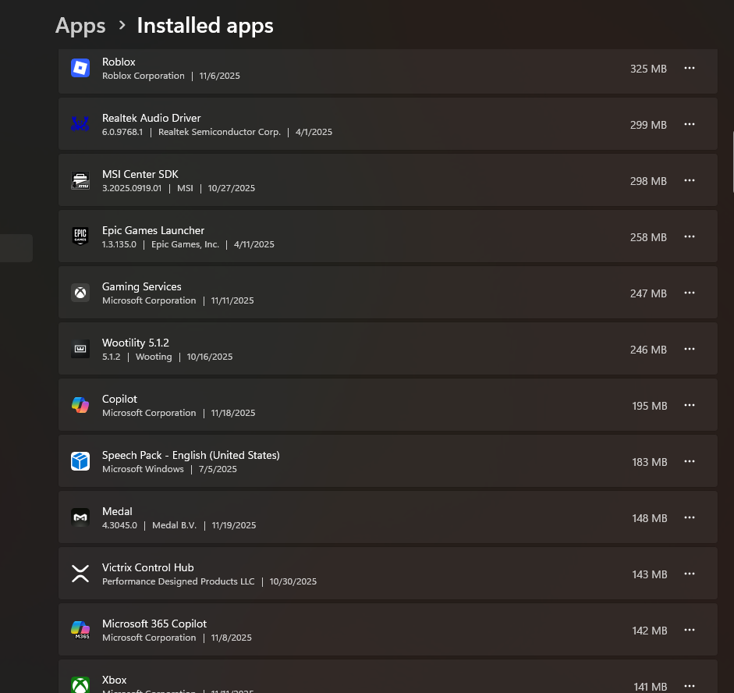Go back to Apps breadcrumb
This screenshot has width=734, height=693.
coord(80,26)
